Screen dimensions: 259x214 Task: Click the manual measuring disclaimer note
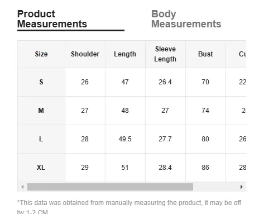[129, 207]
